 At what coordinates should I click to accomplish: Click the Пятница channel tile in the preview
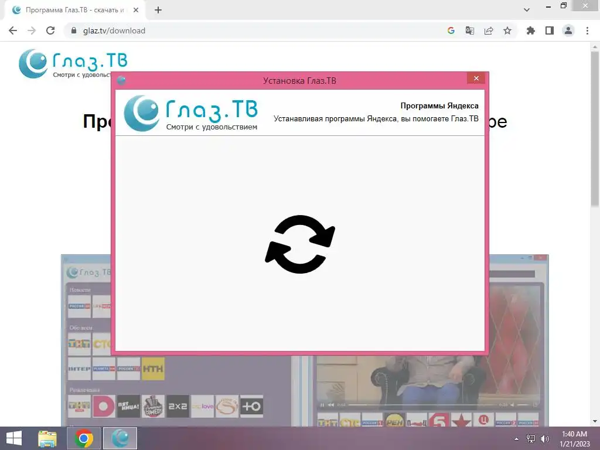click(128, 406)
